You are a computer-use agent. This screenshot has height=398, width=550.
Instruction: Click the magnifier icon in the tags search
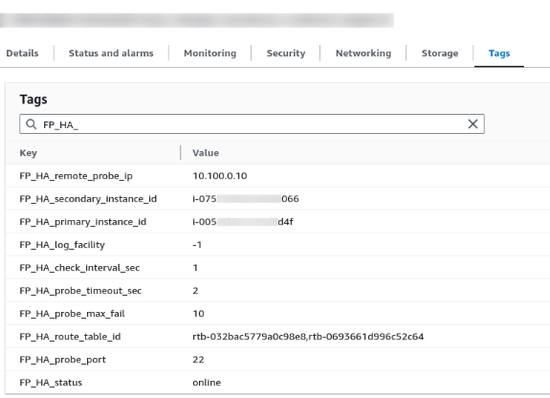[32, 123]
